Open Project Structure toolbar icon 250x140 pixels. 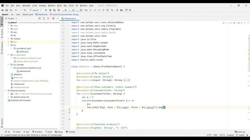click(121, 10)
